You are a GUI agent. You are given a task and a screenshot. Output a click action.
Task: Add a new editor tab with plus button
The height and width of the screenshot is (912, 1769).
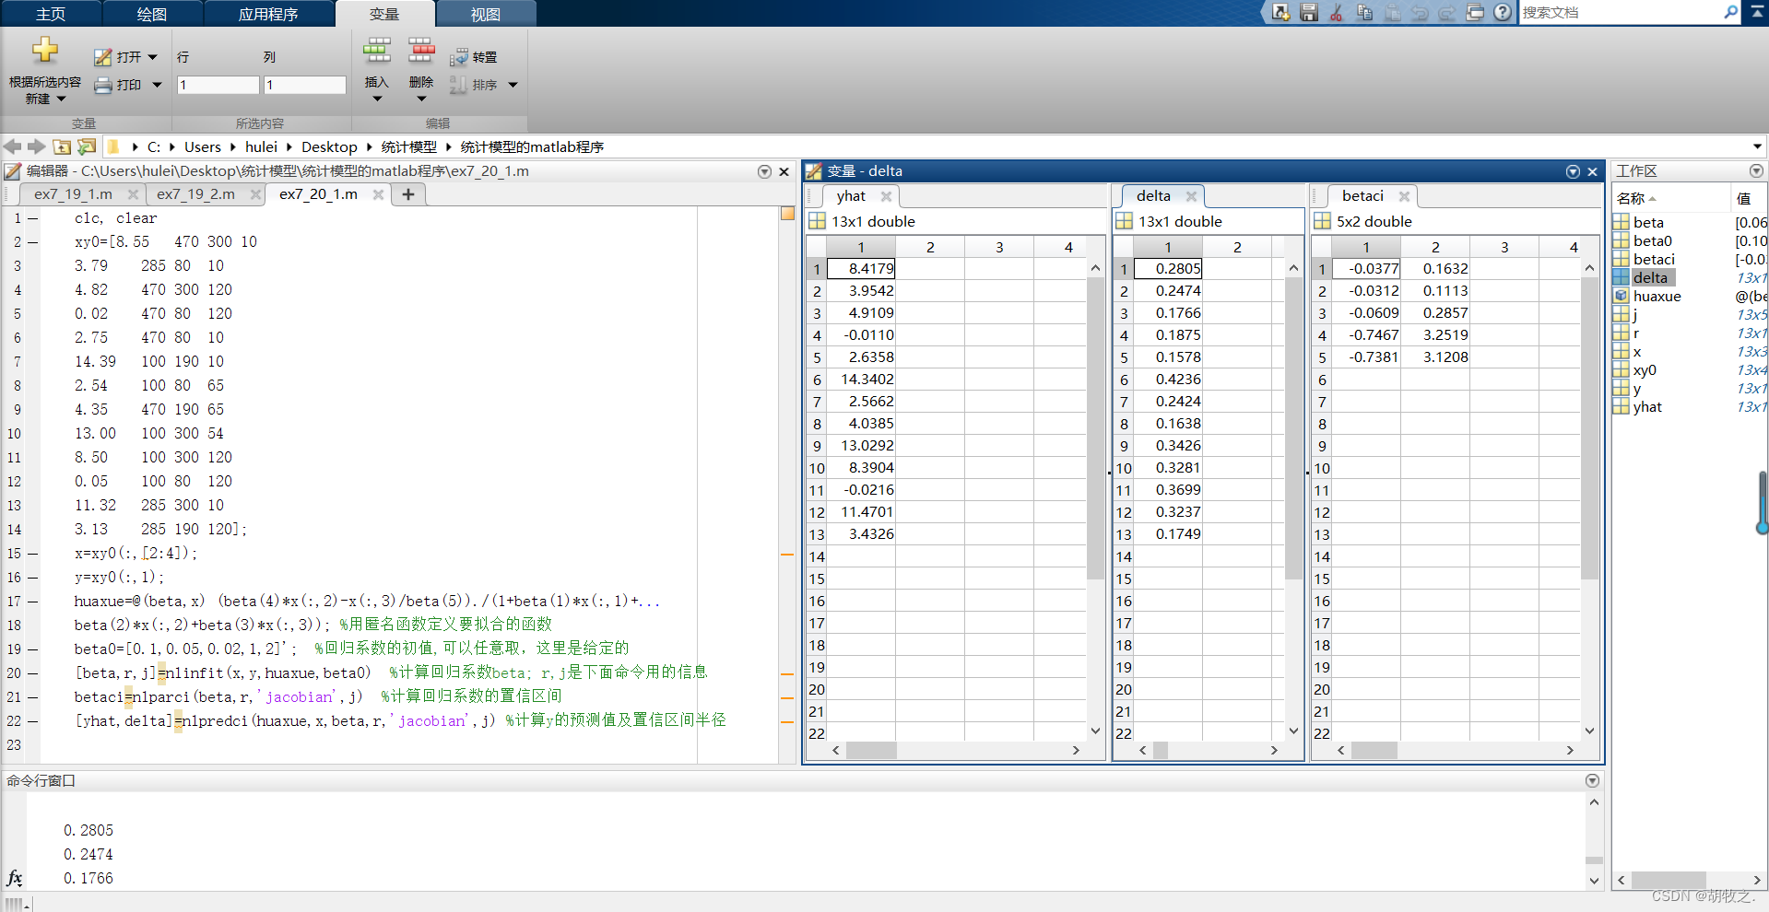pos(407,194)
